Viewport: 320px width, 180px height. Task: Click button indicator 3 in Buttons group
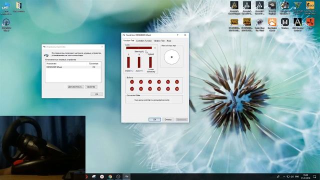coord(150,82)
